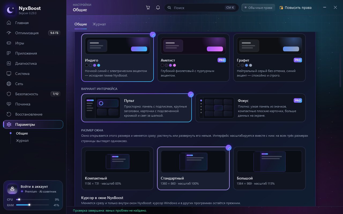
Task: Select the Аметист color theme card
Action: [193, 58]
